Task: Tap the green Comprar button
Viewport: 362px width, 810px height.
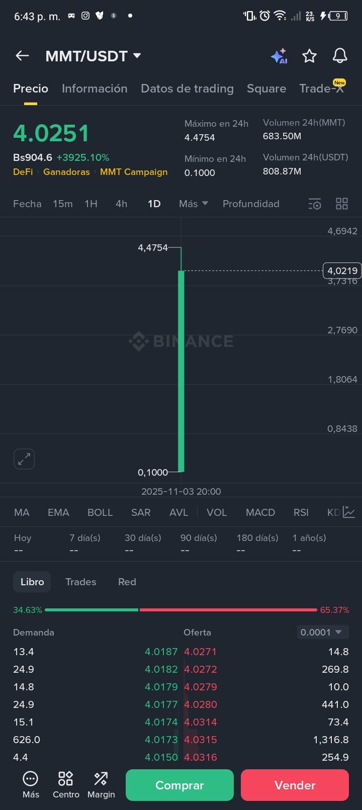Action: [179, 785]
